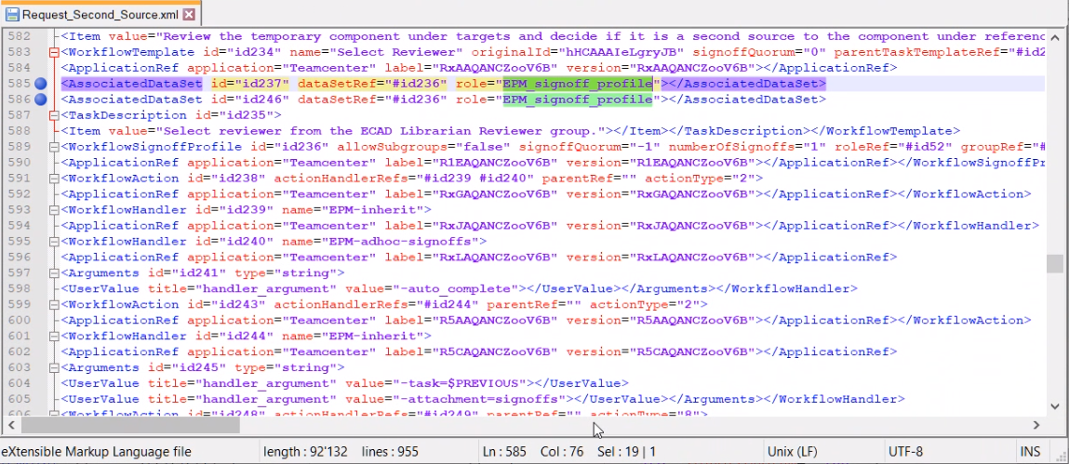Collapse the TaskDescription block at line 587
Screen dimensions: 1069x464
[x=54, y=115]
